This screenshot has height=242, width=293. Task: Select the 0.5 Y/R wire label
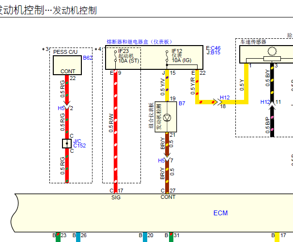[x=193, y=86]
